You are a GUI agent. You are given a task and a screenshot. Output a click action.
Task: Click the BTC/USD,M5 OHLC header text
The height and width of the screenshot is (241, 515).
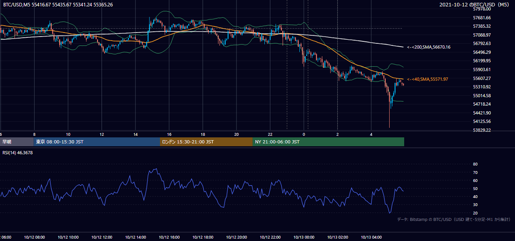(x=58, y=5)
